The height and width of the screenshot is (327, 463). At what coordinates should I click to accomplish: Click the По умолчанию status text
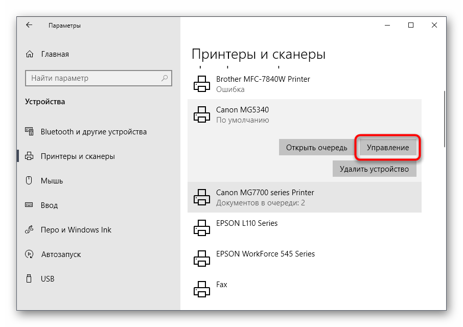[x=242, y=120]
